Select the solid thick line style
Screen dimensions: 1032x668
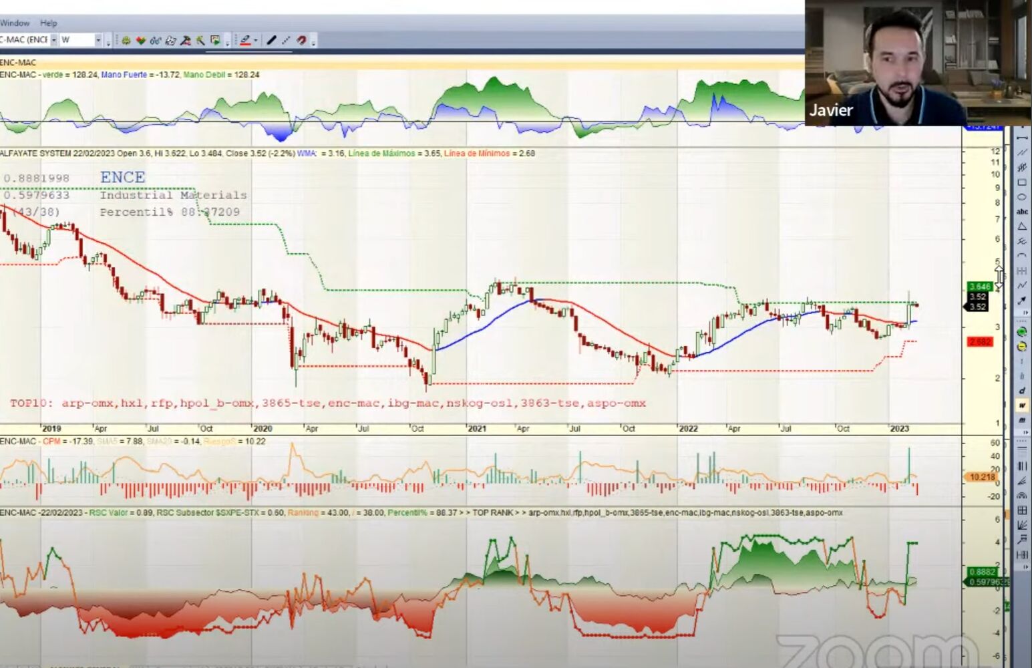[x=271, y=41]
